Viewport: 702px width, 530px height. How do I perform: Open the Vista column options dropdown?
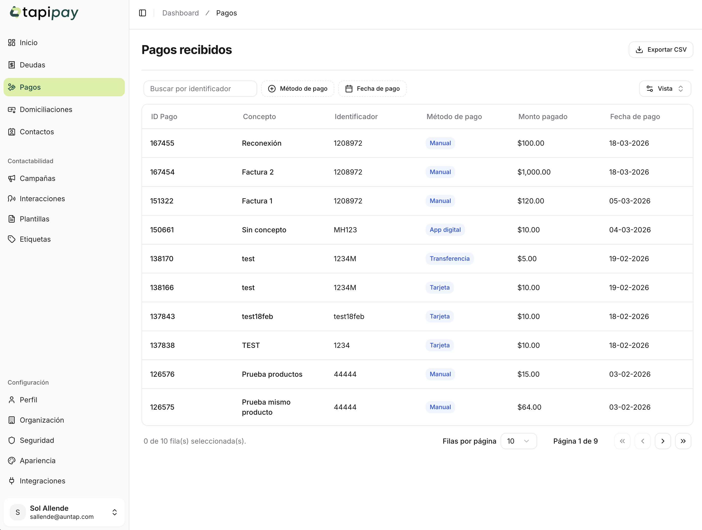[664, 89]
